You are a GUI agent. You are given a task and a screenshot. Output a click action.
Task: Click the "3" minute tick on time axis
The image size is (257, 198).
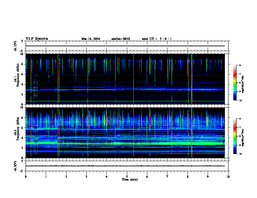click(86, 177)
